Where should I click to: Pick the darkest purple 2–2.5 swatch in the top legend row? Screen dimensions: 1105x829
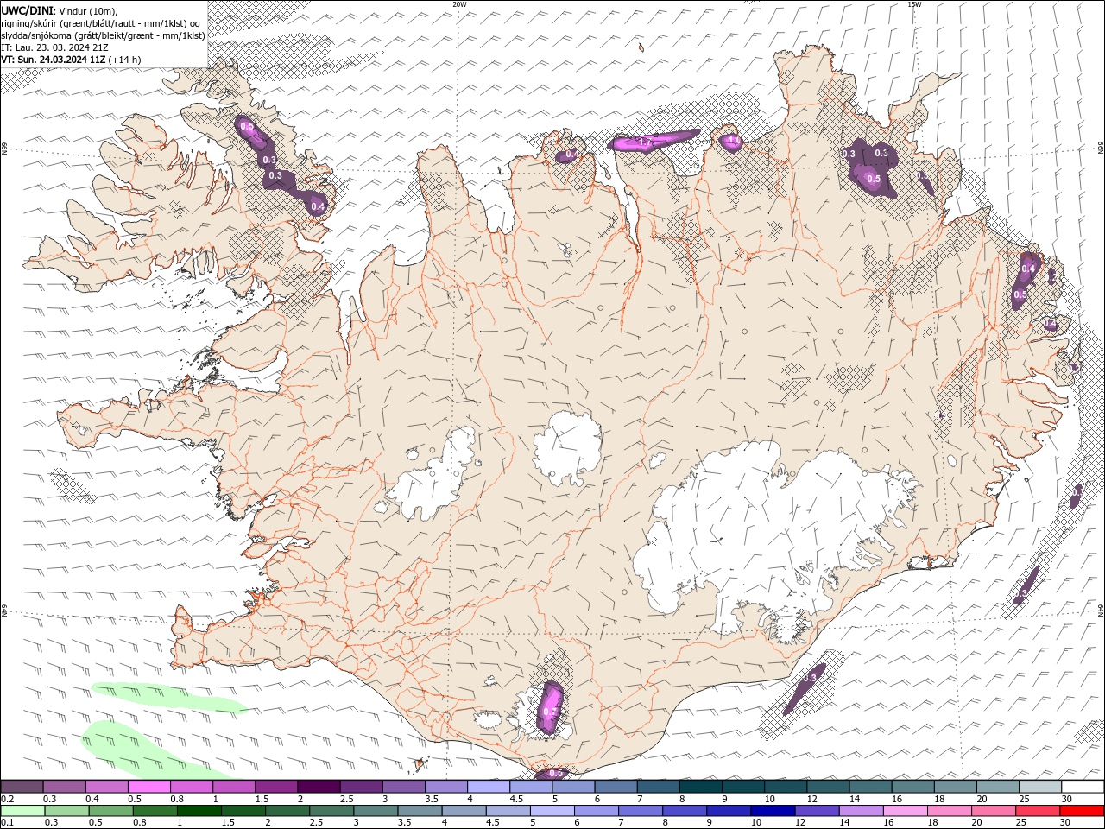pyautogui.click(x=319, y=787)
